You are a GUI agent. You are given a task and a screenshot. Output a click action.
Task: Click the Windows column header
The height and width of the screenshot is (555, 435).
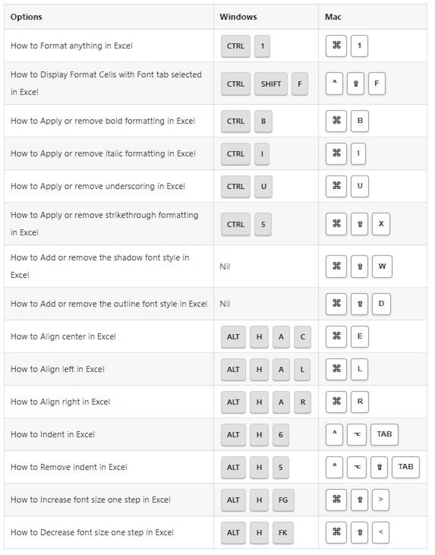[x=238, y=17]
